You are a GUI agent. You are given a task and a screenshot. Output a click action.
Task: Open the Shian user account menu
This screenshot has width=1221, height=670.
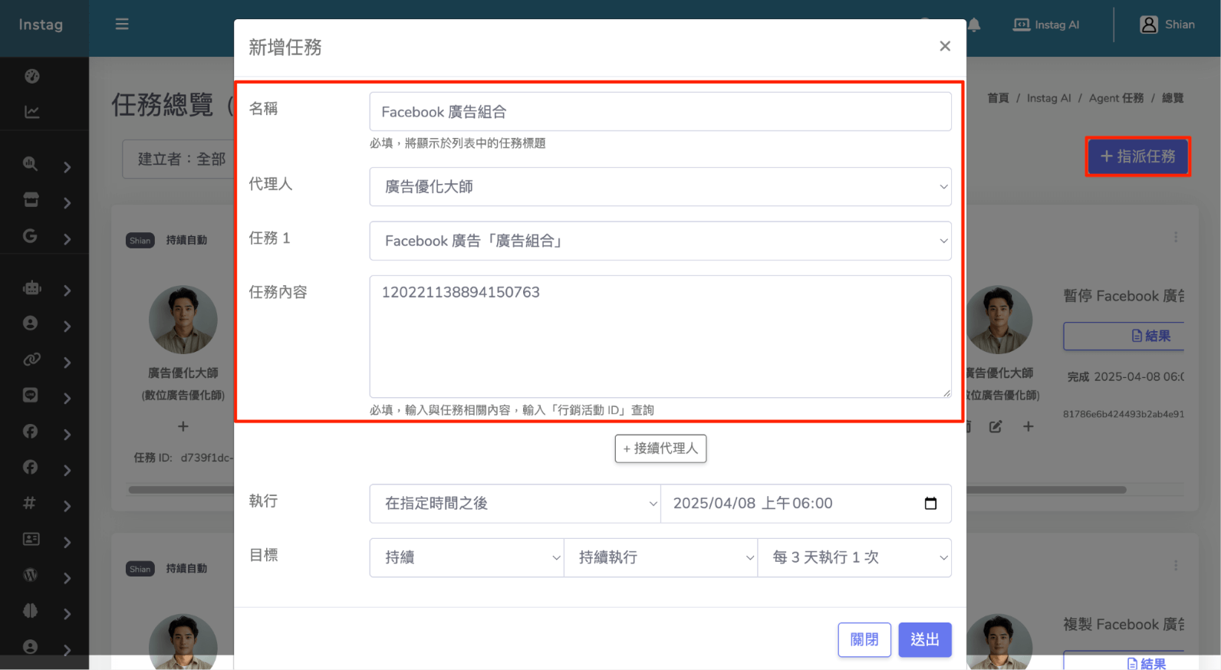click(x=1167, y=25)
